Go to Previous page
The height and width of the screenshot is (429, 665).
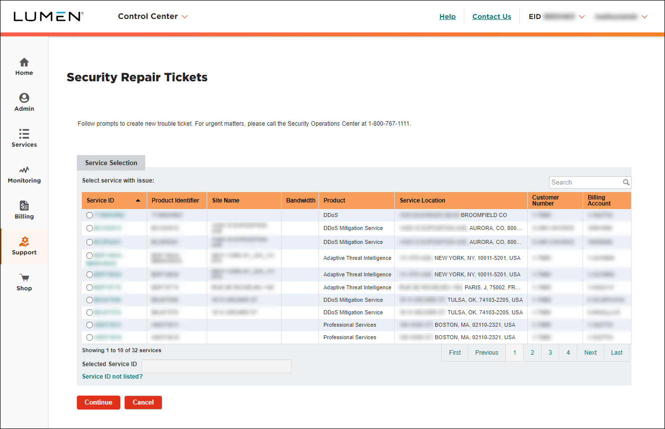point(487,353)
